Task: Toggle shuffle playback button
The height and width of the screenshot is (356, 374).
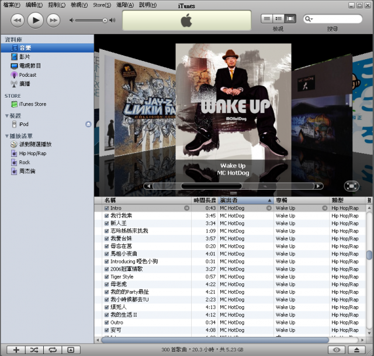Action: [x=34, y=350]
